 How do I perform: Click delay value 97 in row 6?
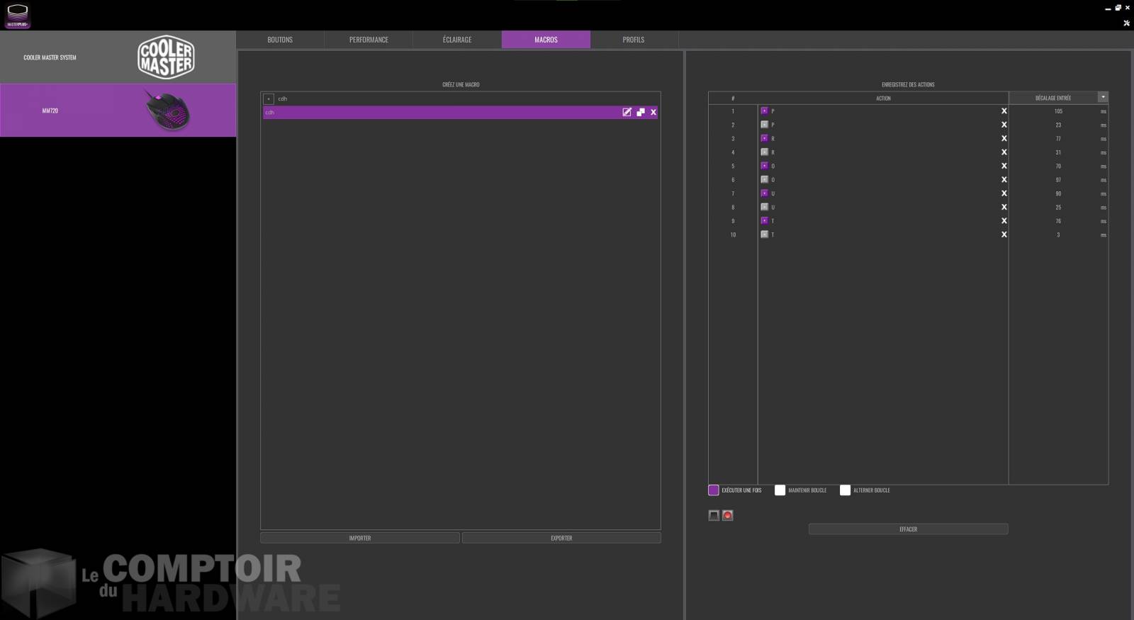click(1058, 180)
